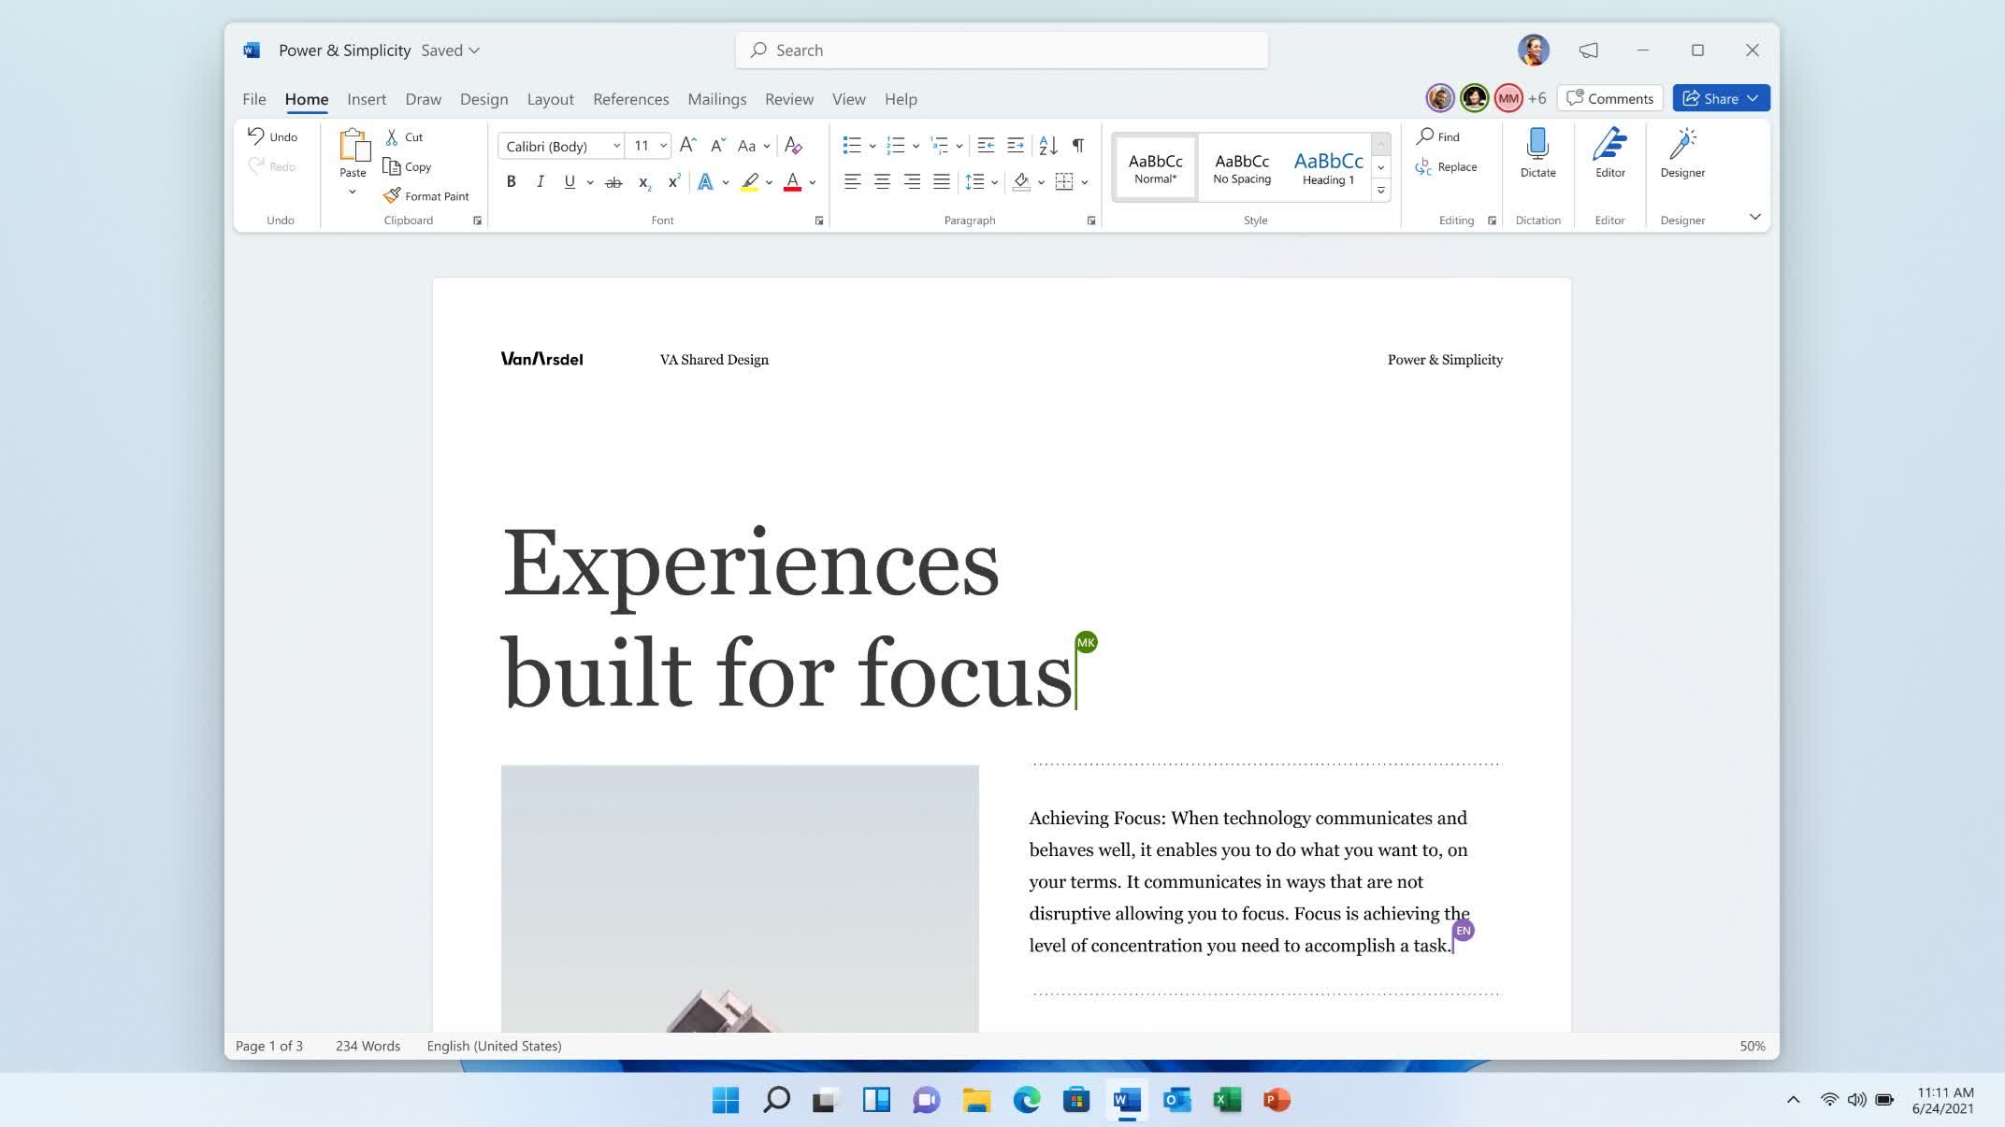Select the Italic formatting icon
Image resolution: width=2005 pixels, height=1127 pixels.
click(539, 181)
